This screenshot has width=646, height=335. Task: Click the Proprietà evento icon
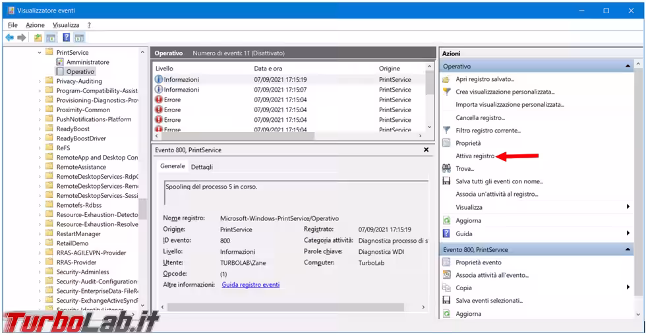point(446,262)
